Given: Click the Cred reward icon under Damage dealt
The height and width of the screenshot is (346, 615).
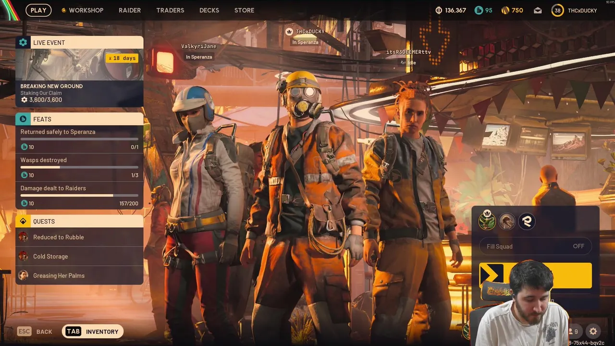Looking at the screenshot, I should coord(24,203).
